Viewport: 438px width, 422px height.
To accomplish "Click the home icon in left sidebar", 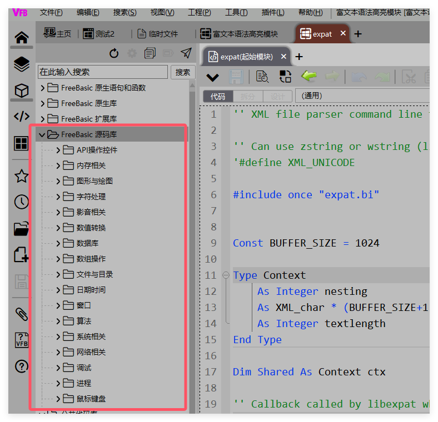I will (22, 38).
